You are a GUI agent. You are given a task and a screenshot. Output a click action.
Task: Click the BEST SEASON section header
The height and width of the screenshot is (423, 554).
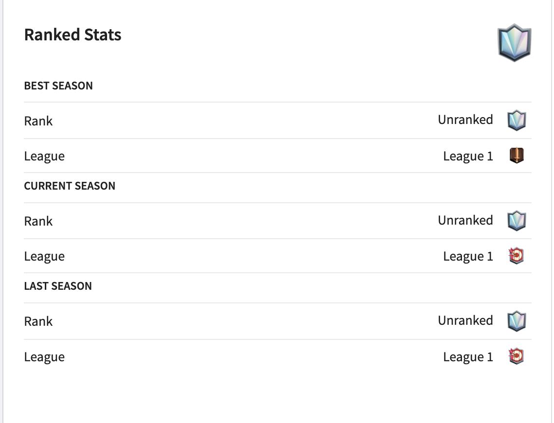click(58, 86)
